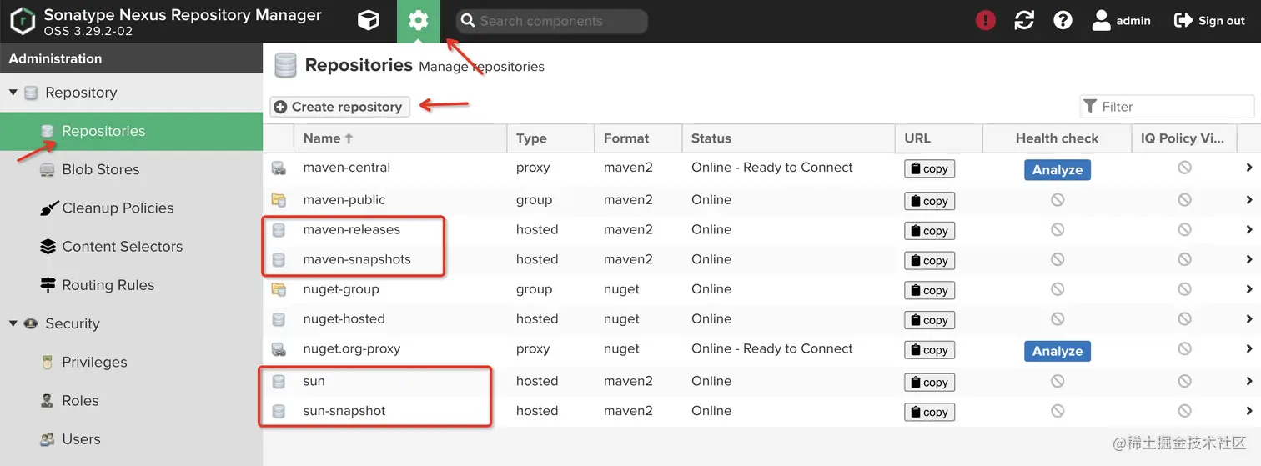Viewport: 1261px width, 466px height.
Task: Copy the nuget-group repository URL
Action: coord(929,290)
